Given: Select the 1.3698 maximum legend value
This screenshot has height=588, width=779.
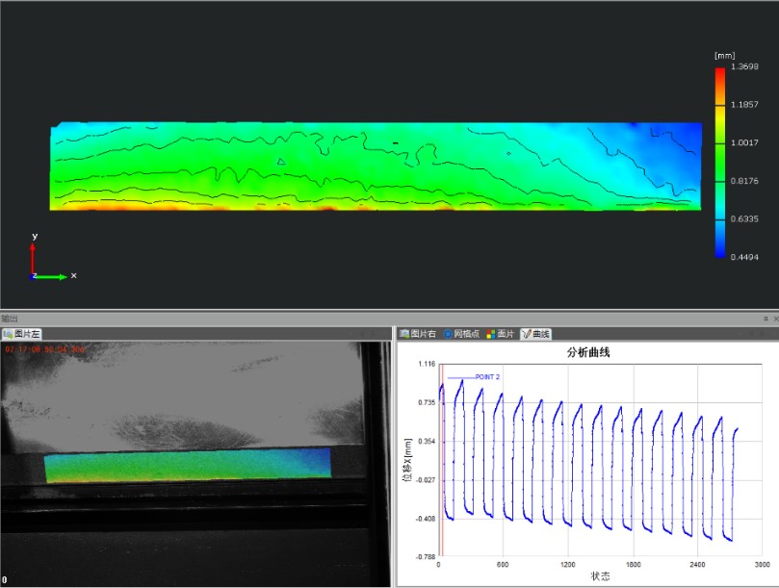Looking at the screenshot, I should pyautogui.click(x=744, y=66).
